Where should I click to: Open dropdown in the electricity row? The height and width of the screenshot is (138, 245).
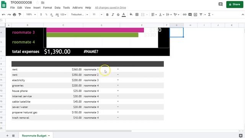point(118,80)
